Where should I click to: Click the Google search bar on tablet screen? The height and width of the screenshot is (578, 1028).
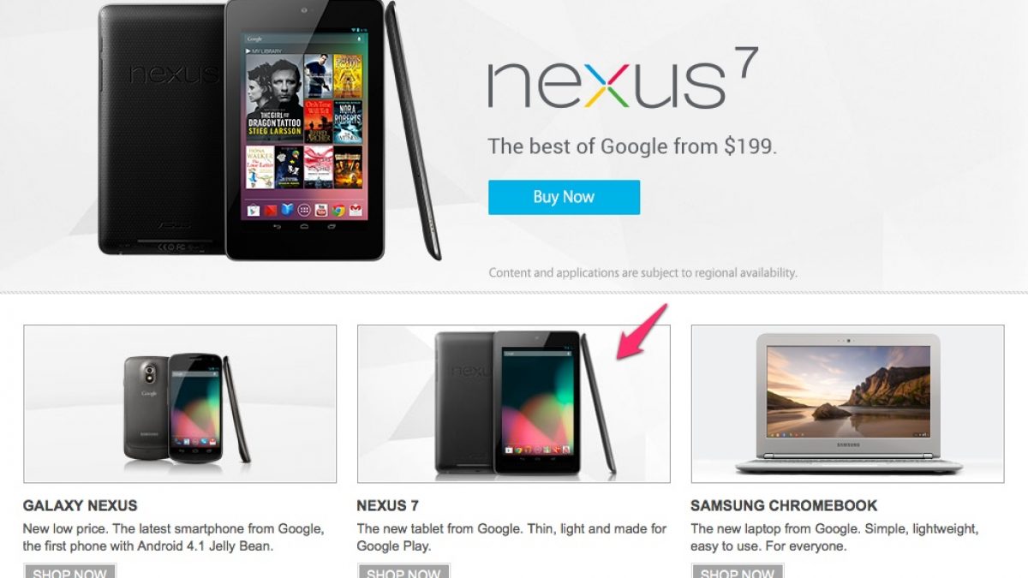coord(305,39)
